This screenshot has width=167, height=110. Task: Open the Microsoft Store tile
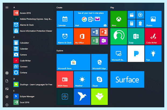pyautogui.click(x=74, y=62)
